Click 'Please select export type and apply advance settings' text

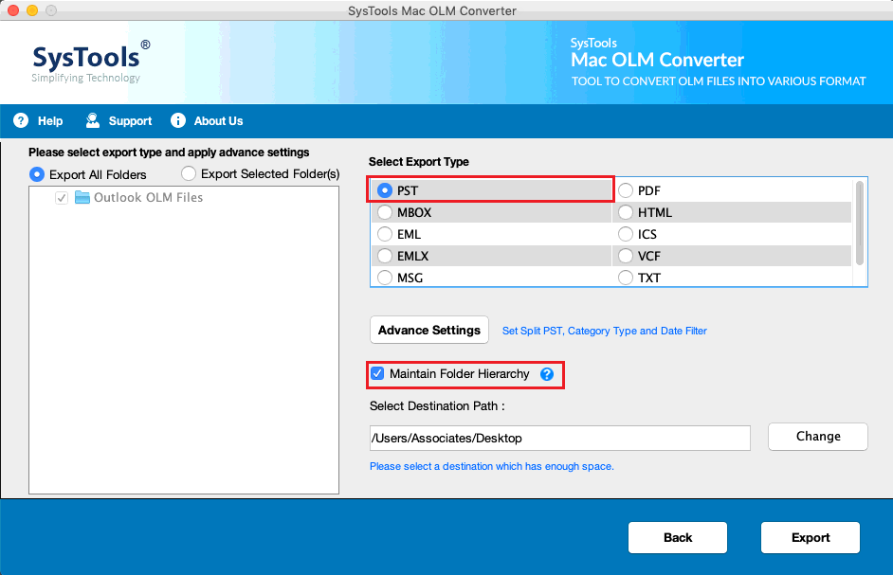coord(169,152)
